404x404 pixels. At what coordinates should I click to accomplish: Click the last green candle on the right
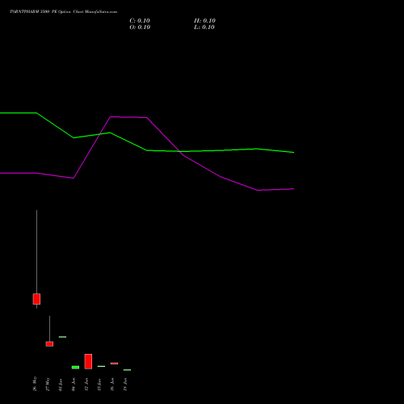click(127, 370)
